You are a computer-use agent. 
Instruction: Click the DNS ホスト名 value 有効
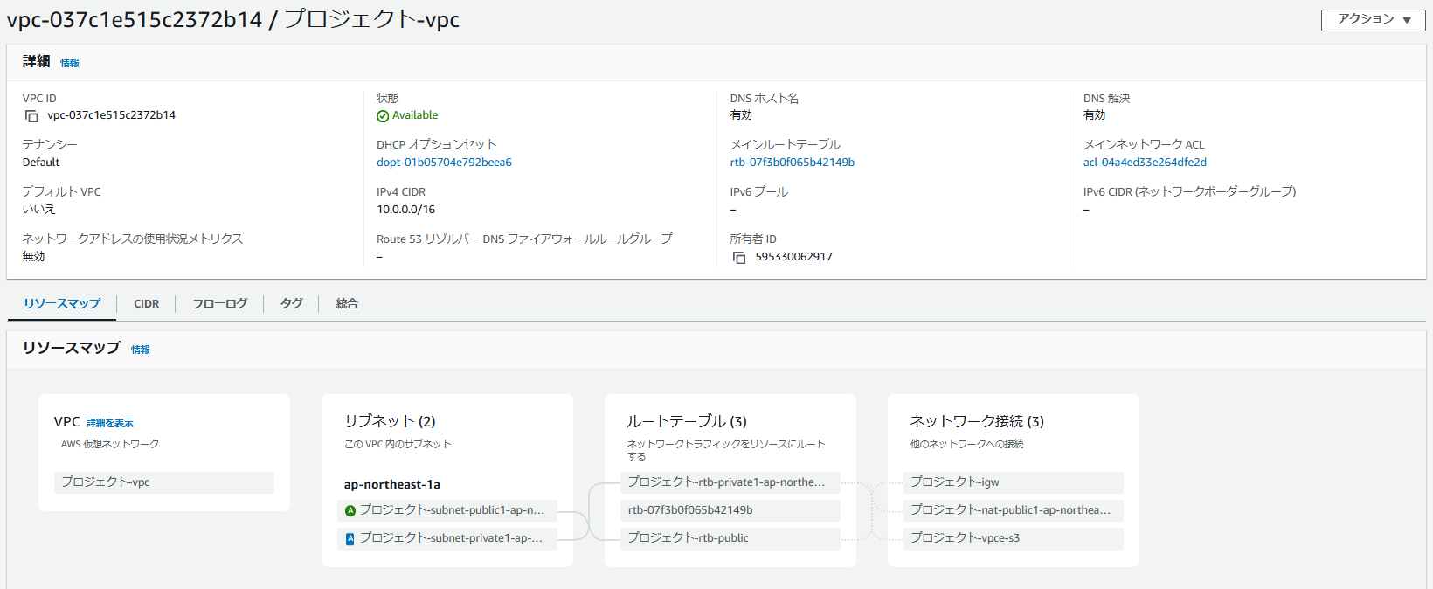coord(741,115)
